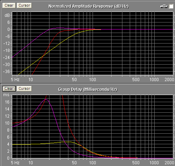
Task: Click where yellow and red amplitude curves cross
Action: click(x=42, y=56)
